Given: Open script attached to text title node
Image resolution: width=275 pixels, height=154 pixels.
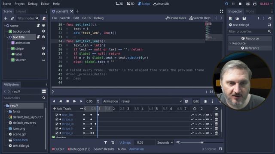Looking at the screenshot, I should pos(38,37).
